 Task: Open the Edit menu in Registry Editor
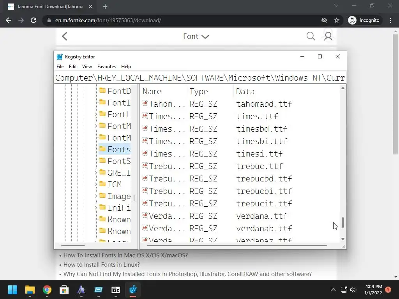click(x=73, y=66)
